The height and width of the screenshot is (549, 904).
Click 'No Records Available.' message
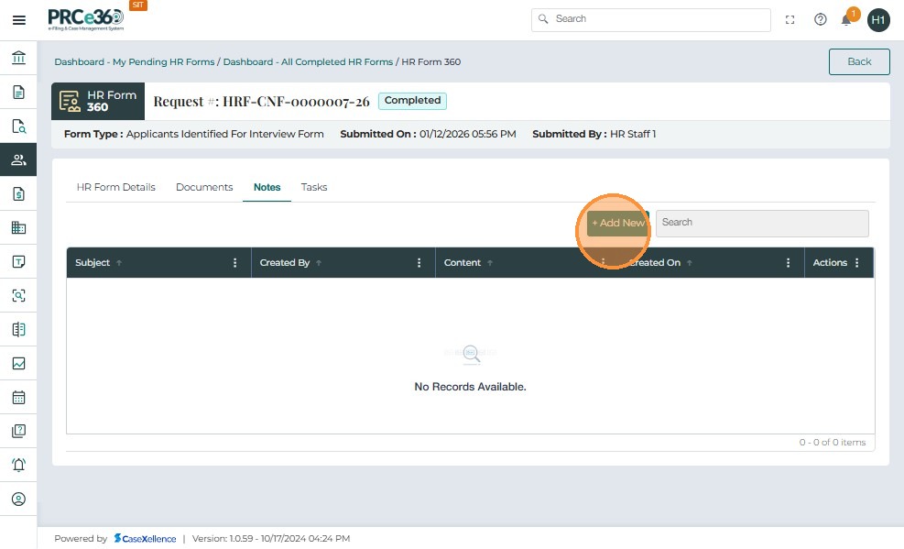click(470, 387)
